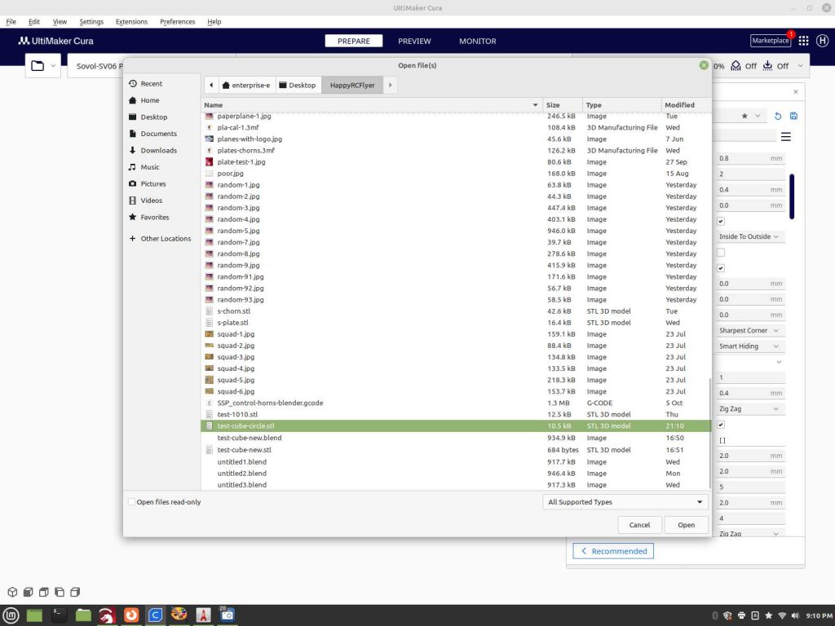Open the settings visibility hamburger menu

pos(785,137)
